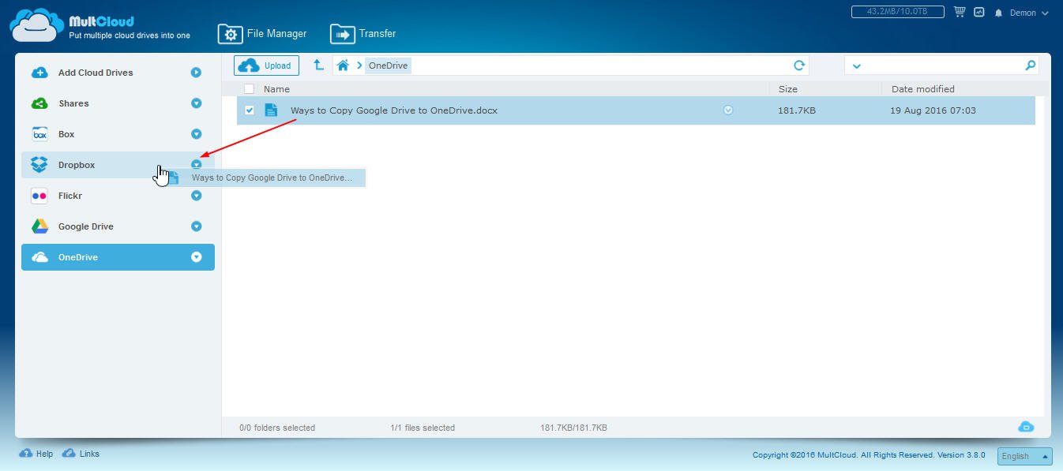Image resolution: width=1063 pixels, height=471 pixels.
Task: Click the Dropbox logo icon
Action: (x=39, y=165)
